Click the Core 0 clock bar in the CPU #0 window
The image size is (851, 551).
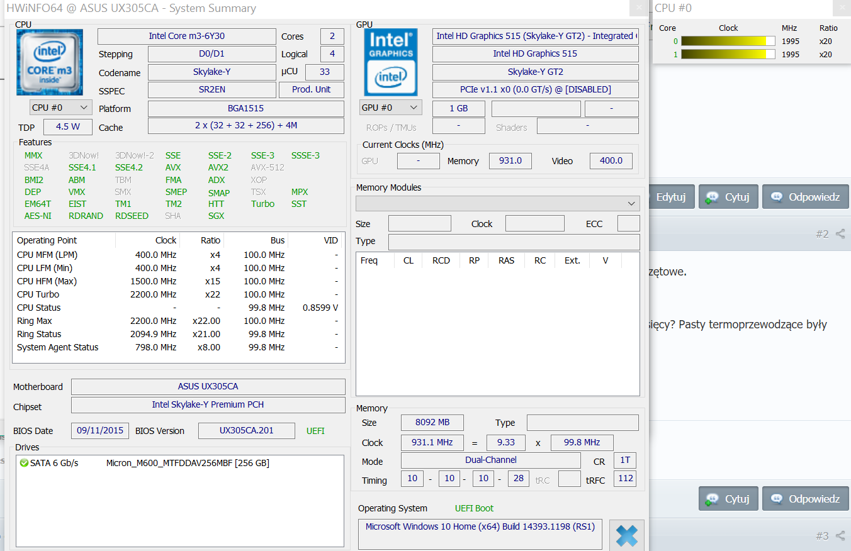(728, 42)
